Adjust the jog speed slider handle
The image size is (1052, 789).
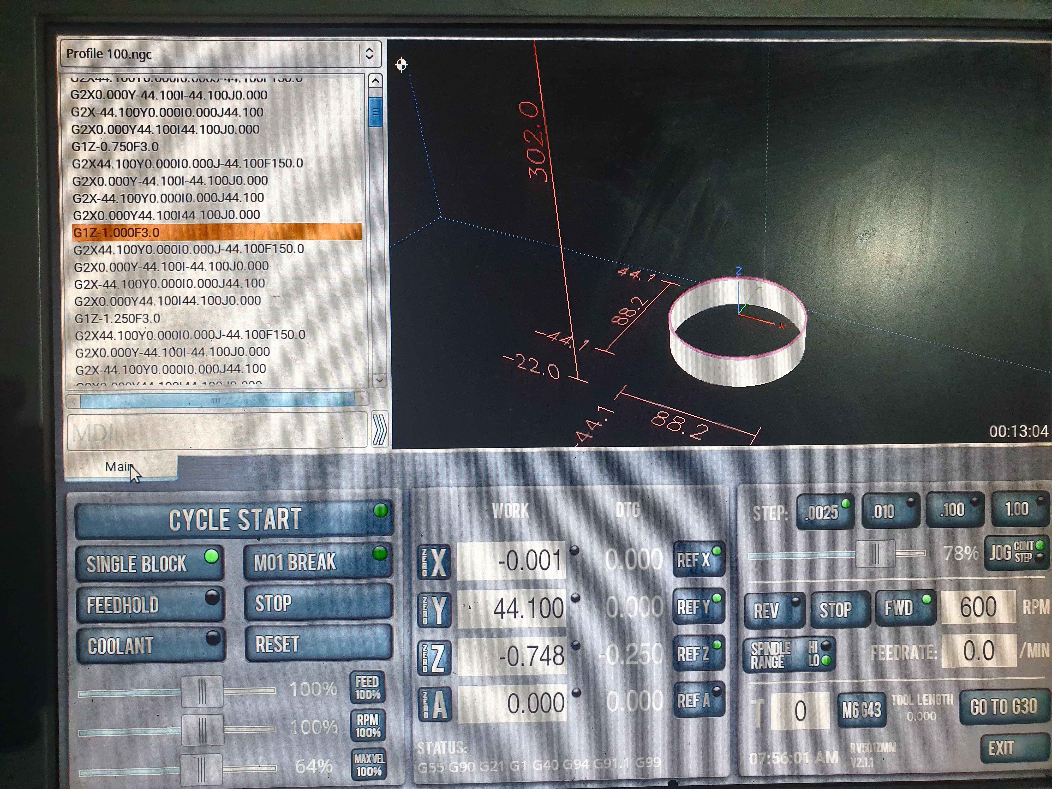click(875, 554)
